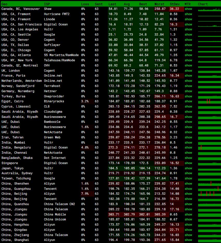This screenshot has width=221, height=243.
Task: Show MTR for Bengaluru Digital Ocean row
Action: click(x=188, y=147)
